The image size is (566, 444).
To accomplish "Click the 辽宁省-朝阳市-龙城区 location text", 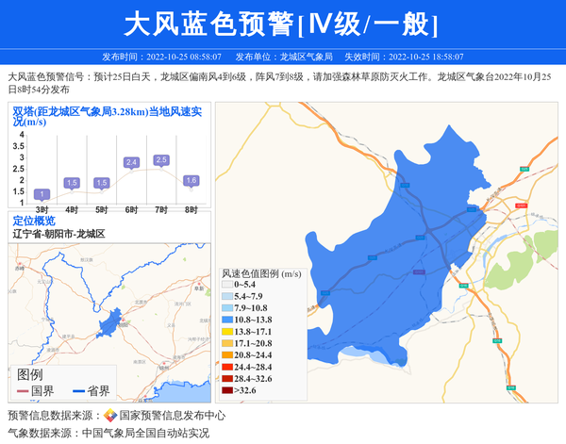I will [x=58, y=234].
